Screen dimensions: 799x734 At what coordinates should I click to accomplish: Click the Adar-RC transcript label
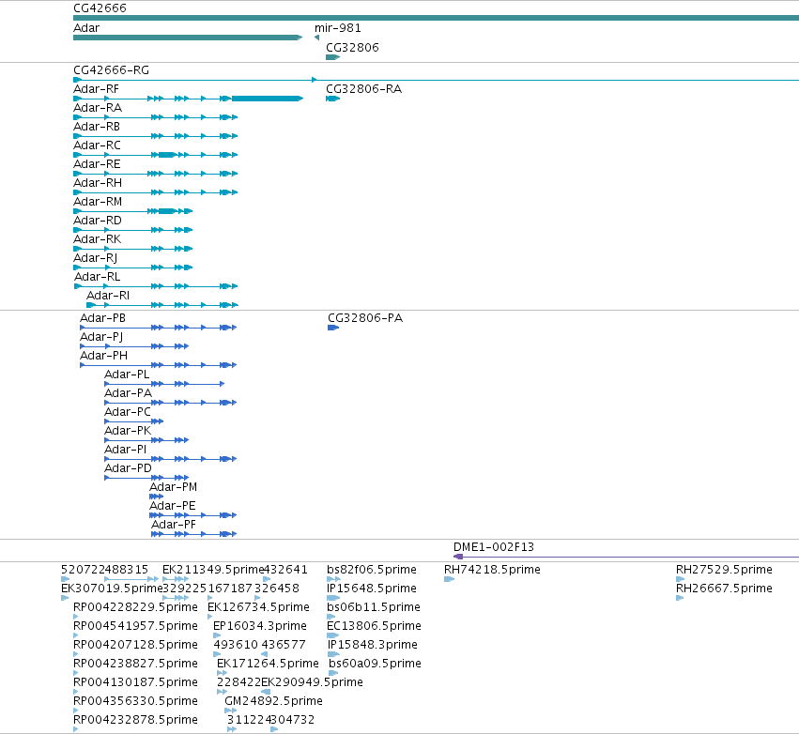click(x=98, y=145)
